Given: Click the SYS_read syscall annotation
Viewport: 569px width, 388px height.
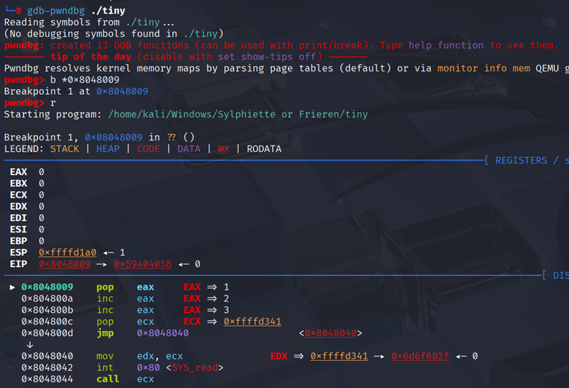Looking at the screenshot, I should [x=195, y=367].
